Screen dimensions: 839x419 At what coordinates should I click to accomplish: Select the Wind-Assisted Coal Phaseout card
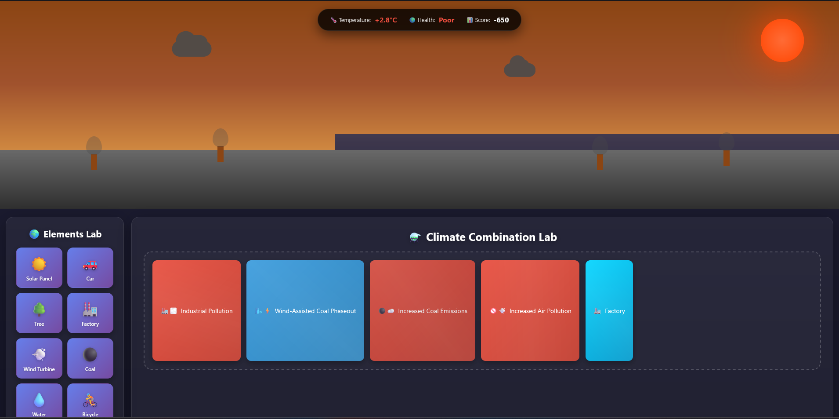[x=305, y=310]
